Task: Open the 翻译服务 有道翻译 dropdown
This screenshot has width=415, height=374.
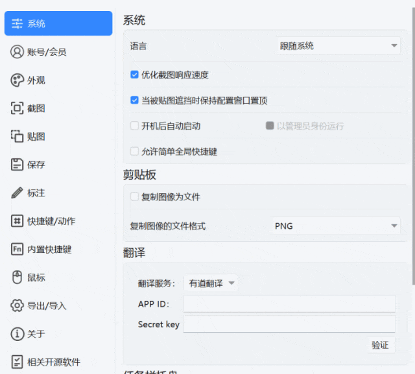Action: [211, 283]
